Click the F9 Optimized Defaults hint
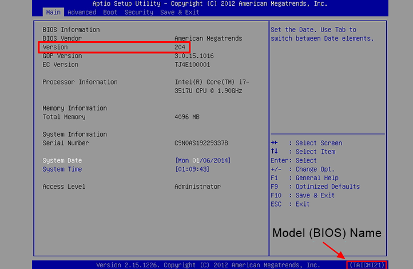This screenshot has width=413, height=269. click(315, 187)
